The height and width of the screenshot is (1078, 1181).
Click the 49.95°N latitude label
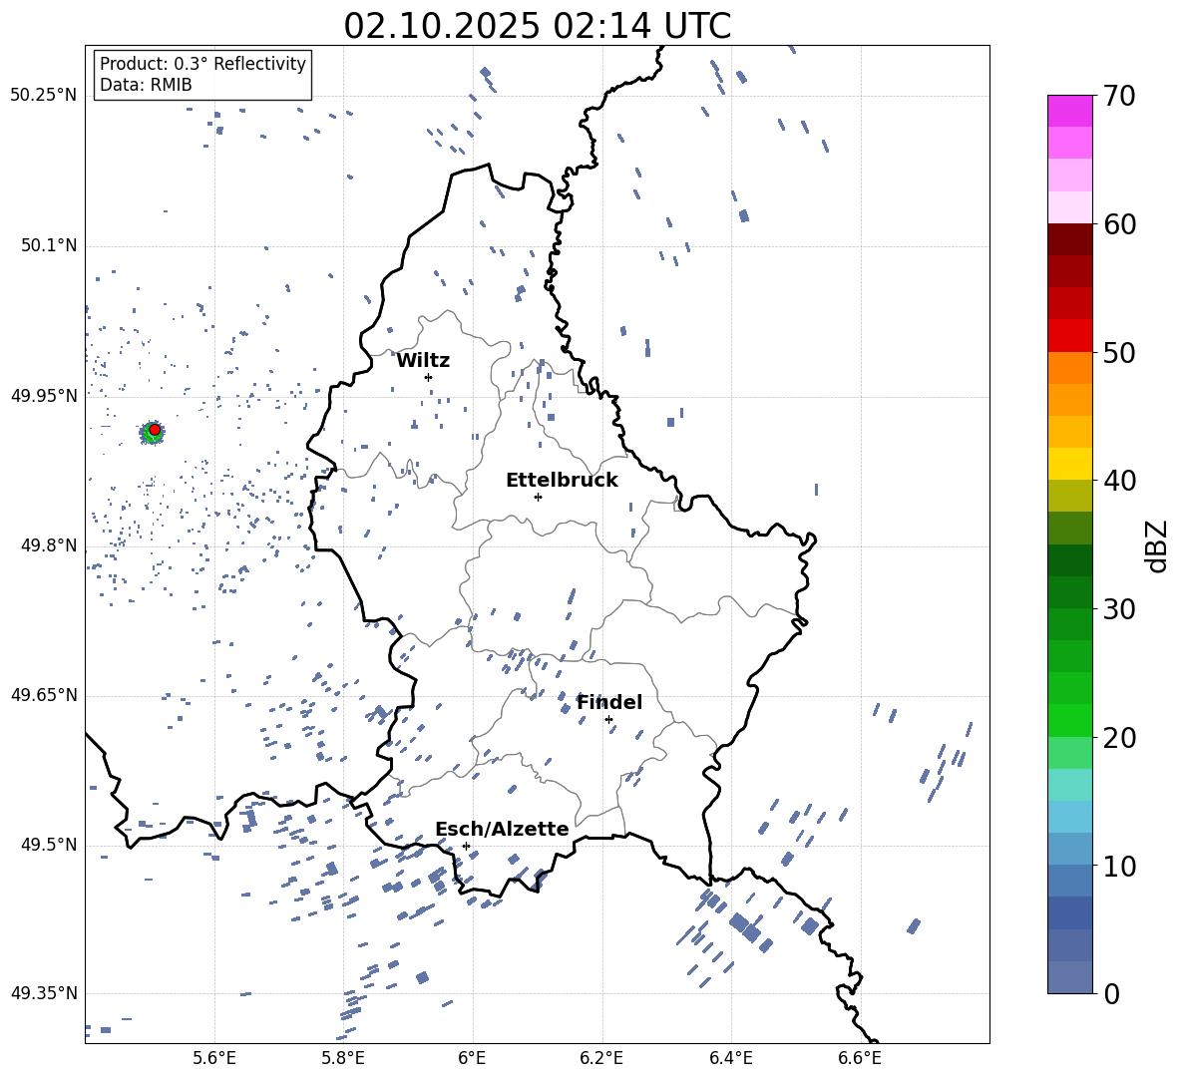pyautogui.click(x=43, y=395)
